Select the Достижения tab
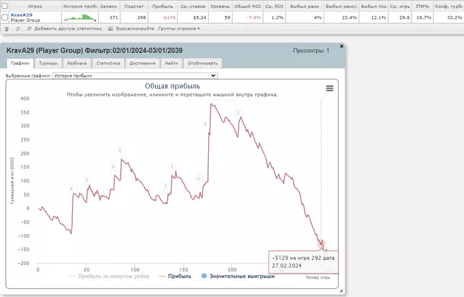Viewport: 464px width, 297px height. click(143, 64)
